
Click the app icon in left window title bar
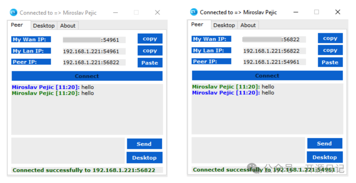tap(14, 12)
